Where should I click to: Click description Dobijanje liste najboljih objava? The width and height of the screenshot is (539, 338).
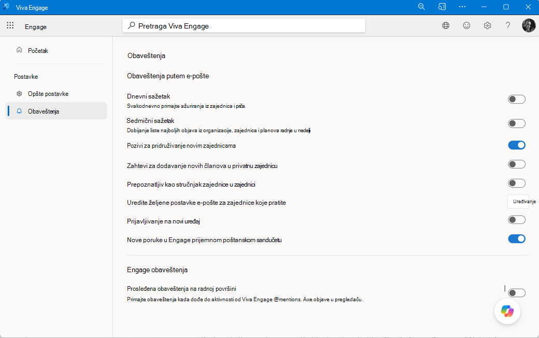coord(219,130)
